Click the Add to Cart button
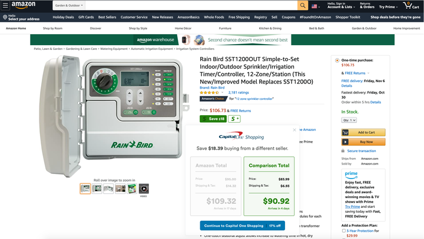 [x=363, y=132]
